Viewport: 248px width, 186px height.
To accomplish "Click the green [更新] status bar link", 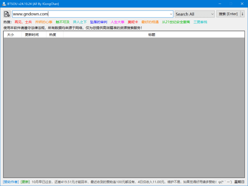I will 25,182.
